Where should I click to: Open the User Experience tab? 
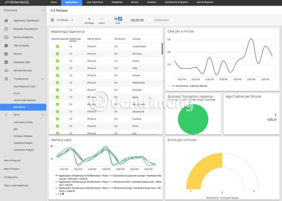pos(95,2)
